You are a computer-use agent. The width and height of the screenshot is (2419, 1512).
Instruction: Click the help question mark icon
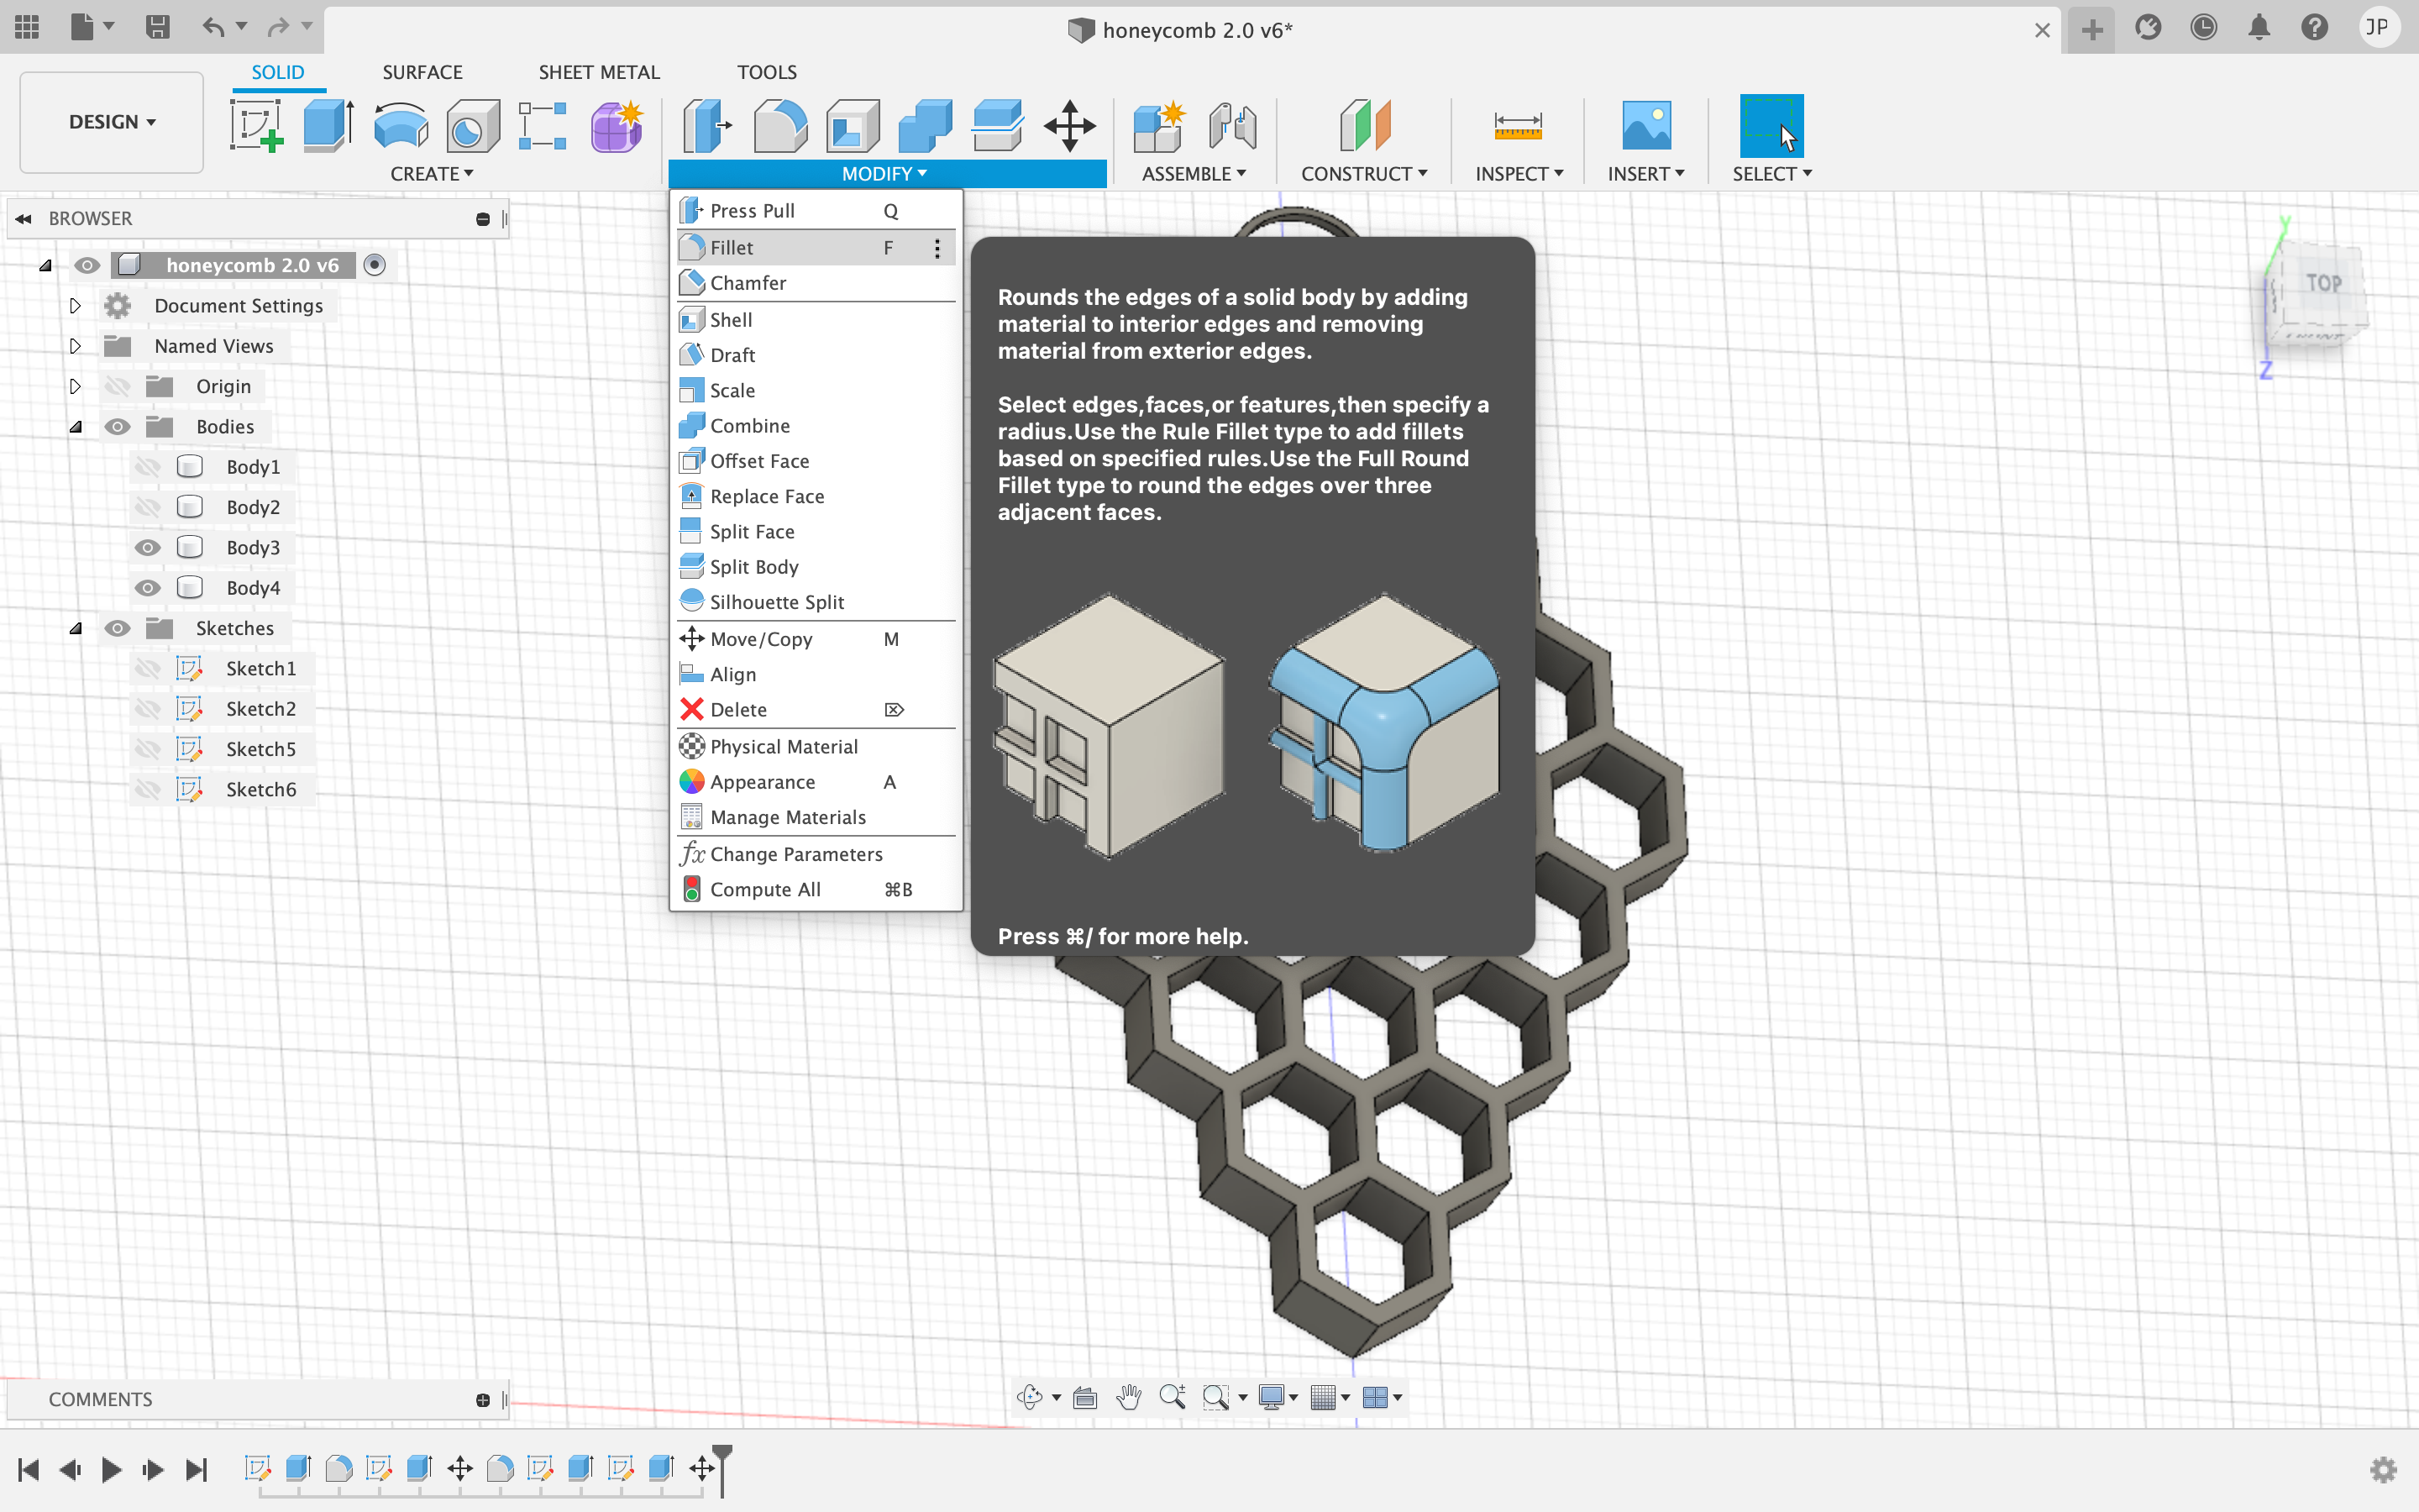pos(2314,28)
